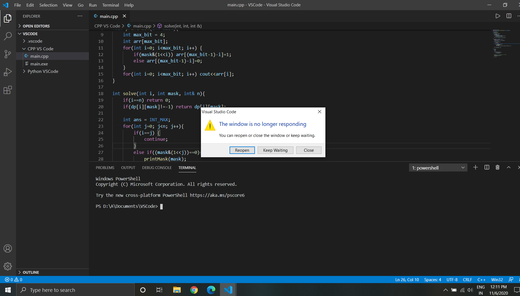Open the Edit menu
The width and height of the screenshot is (520, 296).
coord(30,5)
